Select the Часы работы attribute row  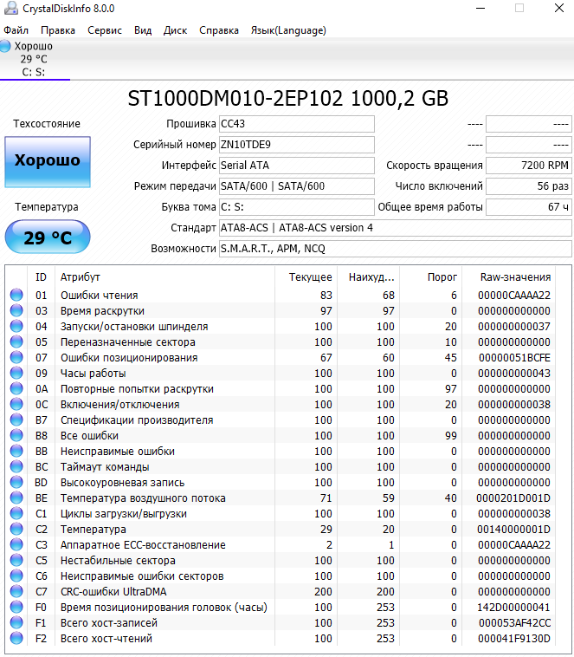coord(173,374)
